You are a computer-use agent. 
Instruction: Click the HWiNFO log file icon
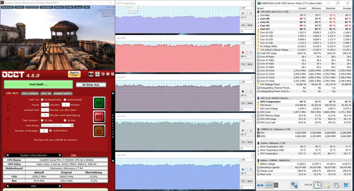click(327, 185)
